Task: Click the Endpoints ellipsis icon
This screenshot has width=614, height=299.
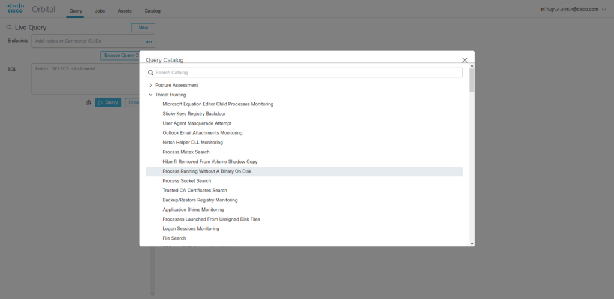Action: click(x=149, y=41)
